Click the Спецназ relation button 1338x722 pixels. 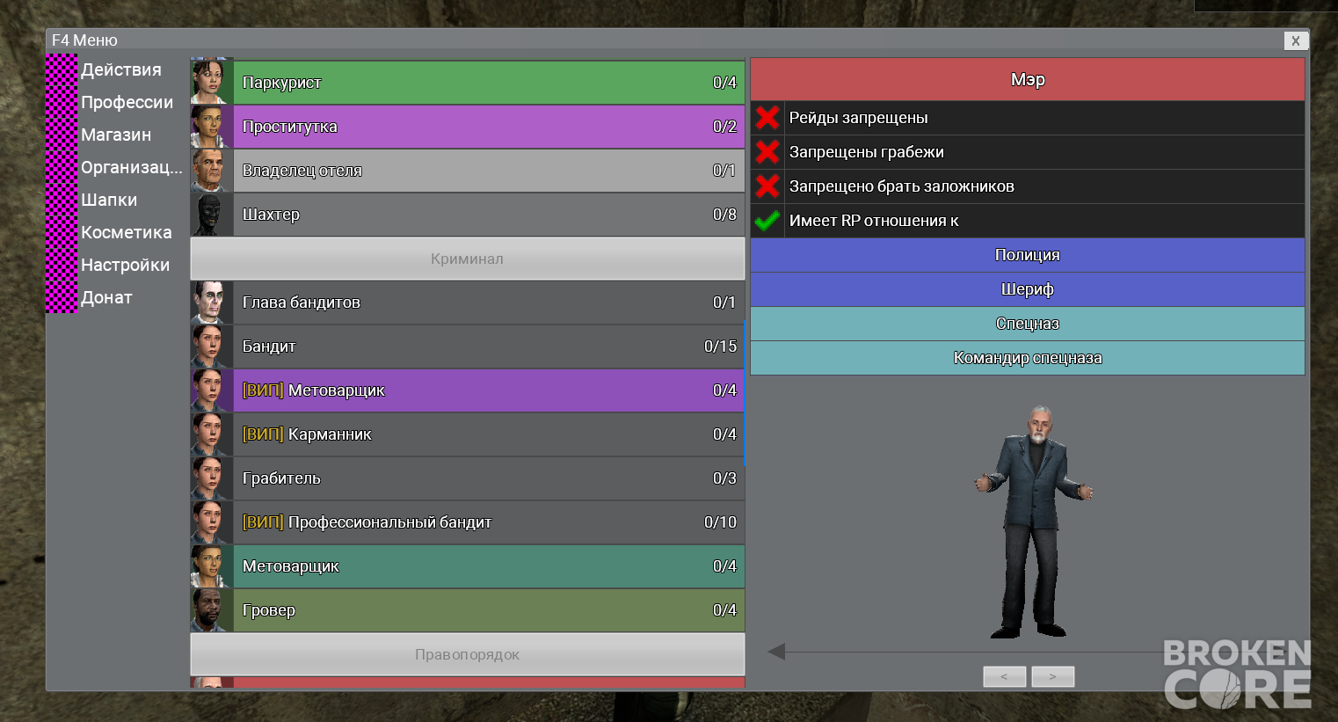[1028, 324]
